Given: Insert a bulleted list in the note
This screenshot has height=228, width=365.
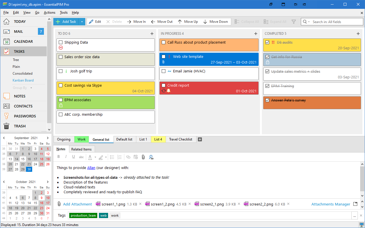Looking at the screenshot, I should (112, 157).
